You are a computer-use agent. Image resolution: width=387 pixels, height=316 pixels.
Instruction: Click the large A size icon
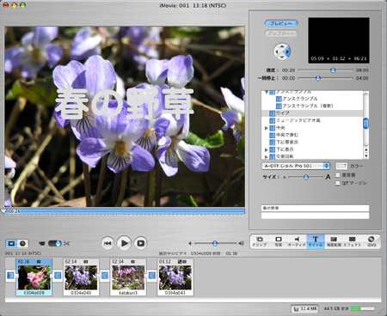coord(328,177)
